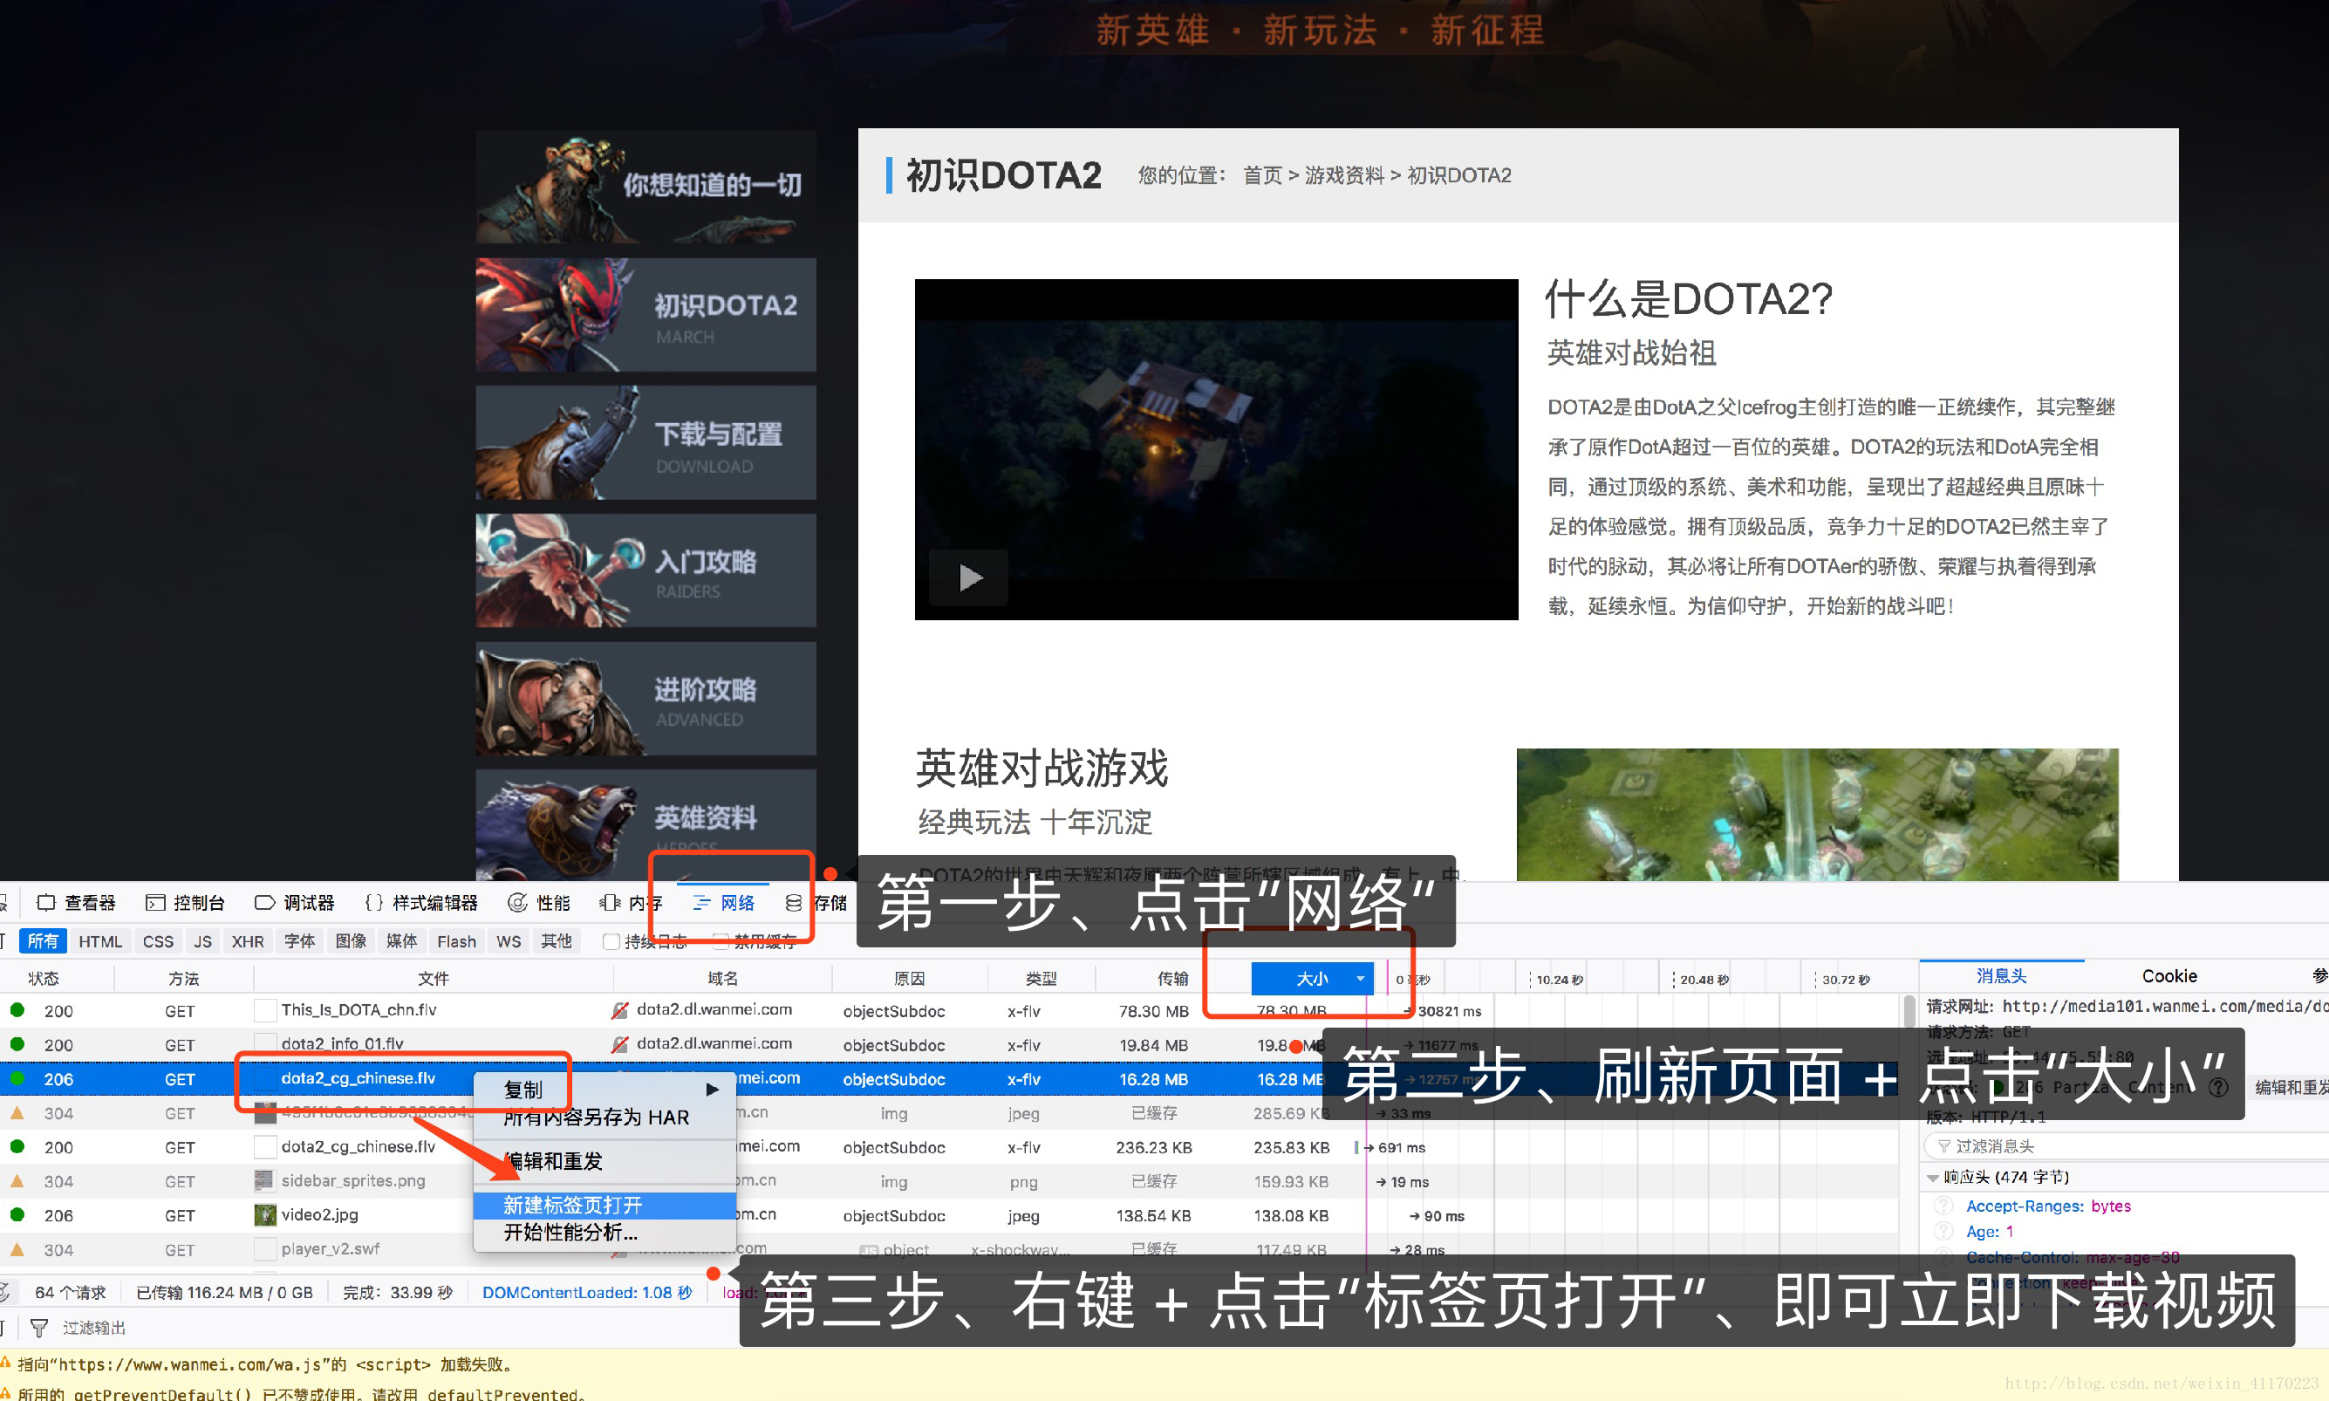Open the 你想知道的一切 sidebar banner
The image size is (2329, 1401).
(646, 187)
